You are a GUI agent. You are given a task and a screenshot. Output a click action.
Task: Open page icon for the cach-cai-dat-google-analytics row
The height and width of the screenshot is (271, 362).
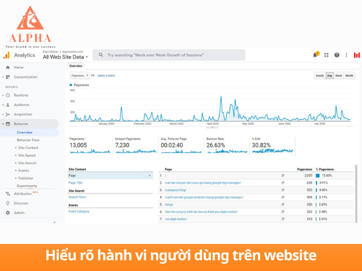point(283,197)
